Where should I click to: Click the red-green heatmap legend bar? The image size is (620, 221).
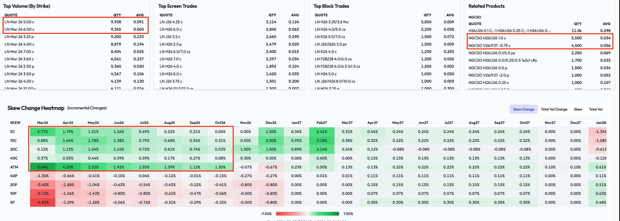307,214
